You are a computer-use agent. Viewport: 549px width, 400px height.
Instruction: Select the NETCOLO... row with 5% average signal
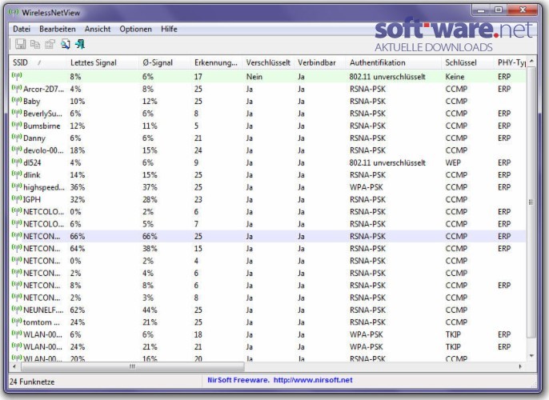pos(267,224)
